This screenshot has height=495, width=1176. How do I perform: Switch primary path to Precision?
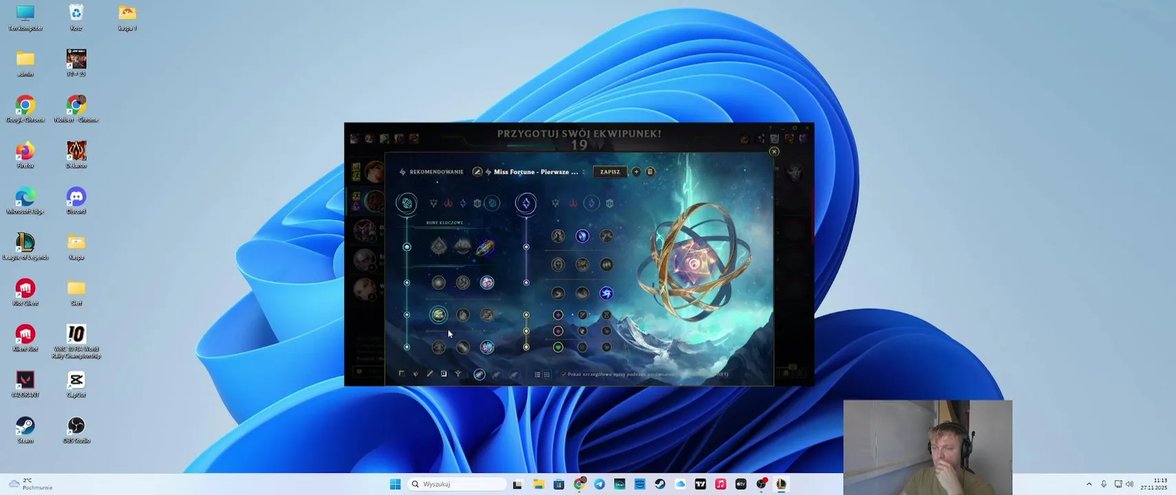[433, 203]
